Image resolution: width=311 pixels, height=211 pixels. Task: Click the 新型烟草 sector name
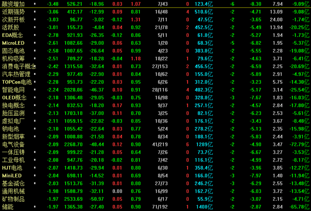point(13,137)
